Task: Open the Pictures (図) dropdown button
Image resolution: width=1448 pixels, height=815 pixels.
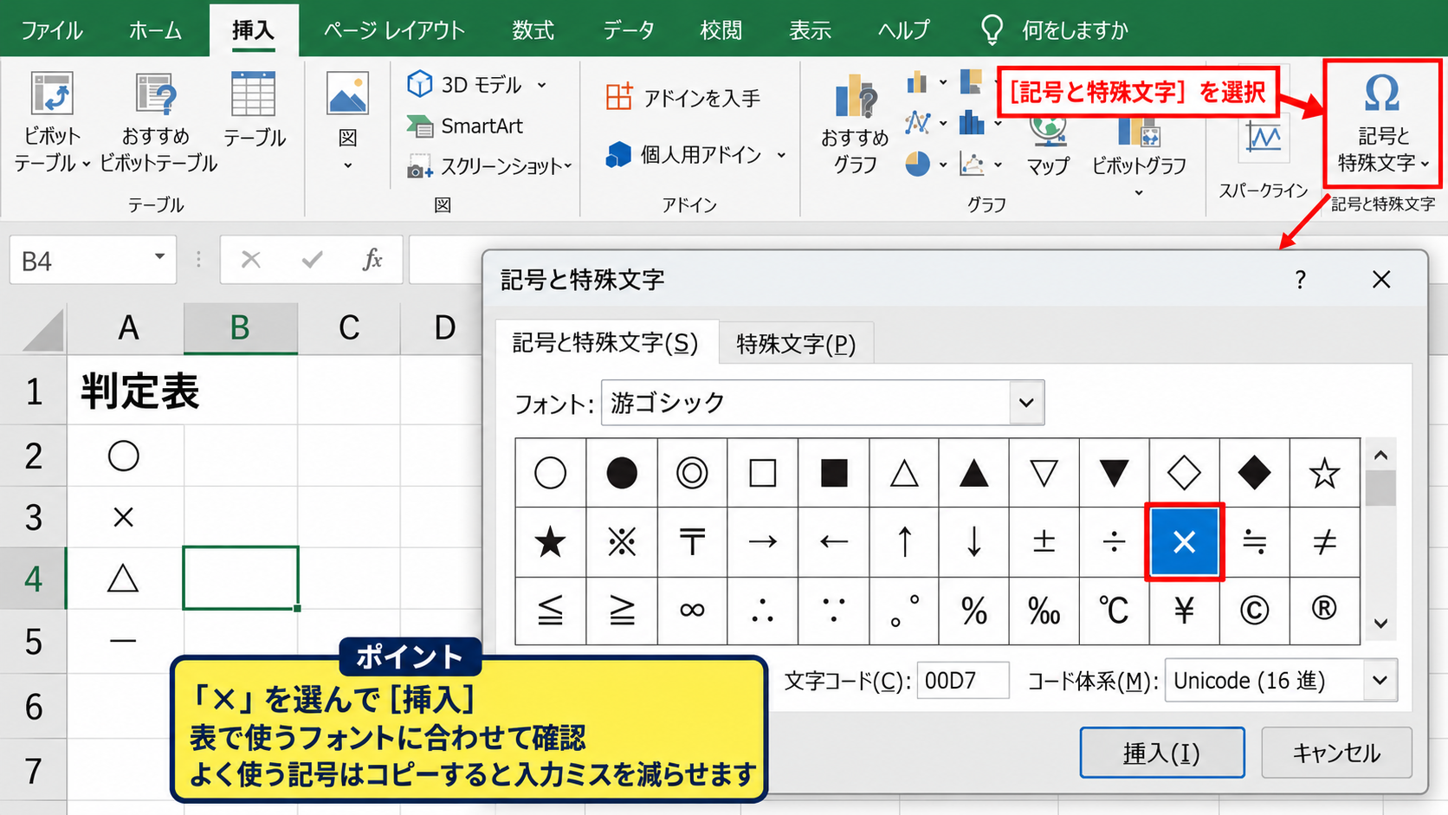Action: pos(347,121)
